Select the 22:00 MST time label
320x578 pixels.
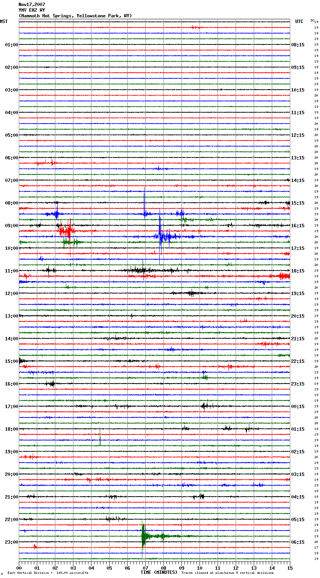pos(12,520)
